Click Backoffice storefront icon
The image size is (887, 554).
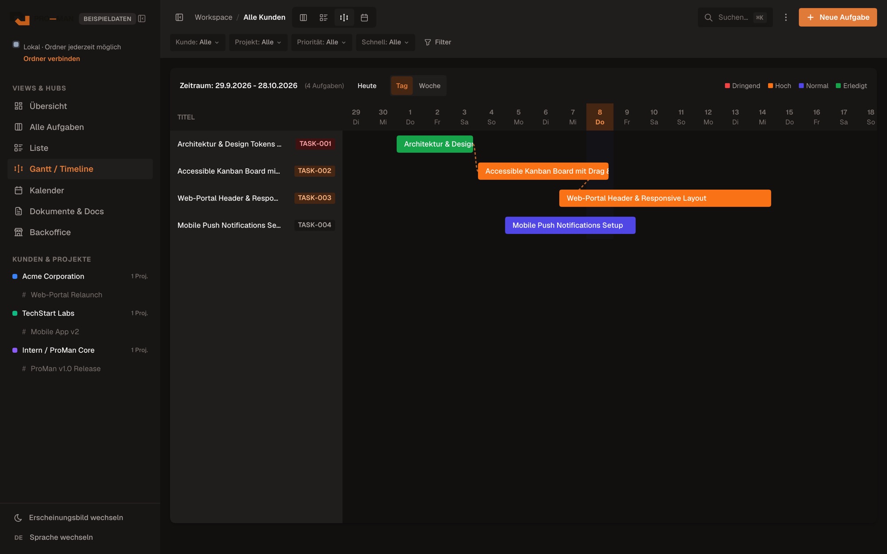pos(19,232)
